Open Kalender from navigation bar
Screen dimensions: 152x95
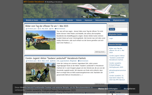pos(70,20)
